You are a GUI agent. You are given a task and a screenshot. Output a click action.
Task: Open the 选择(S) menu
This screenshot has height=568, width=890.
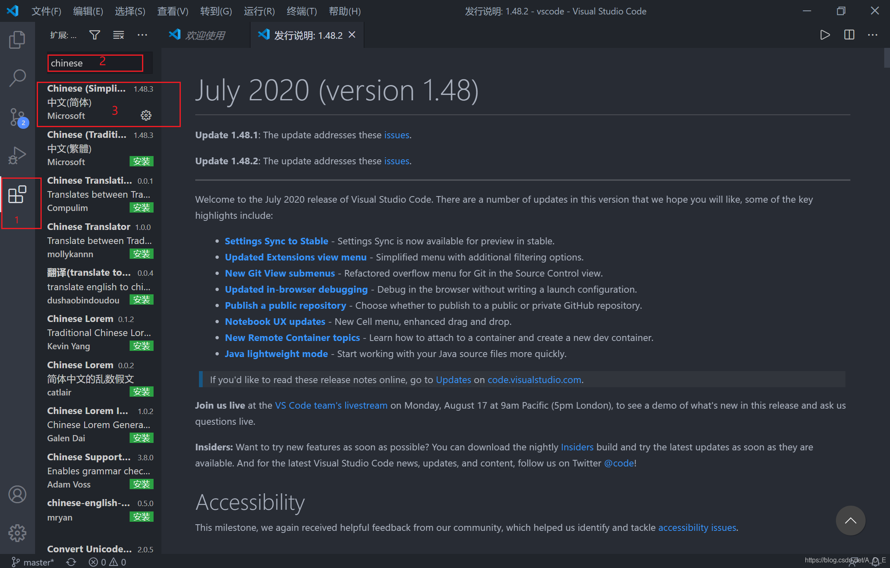tap(130, 11)
